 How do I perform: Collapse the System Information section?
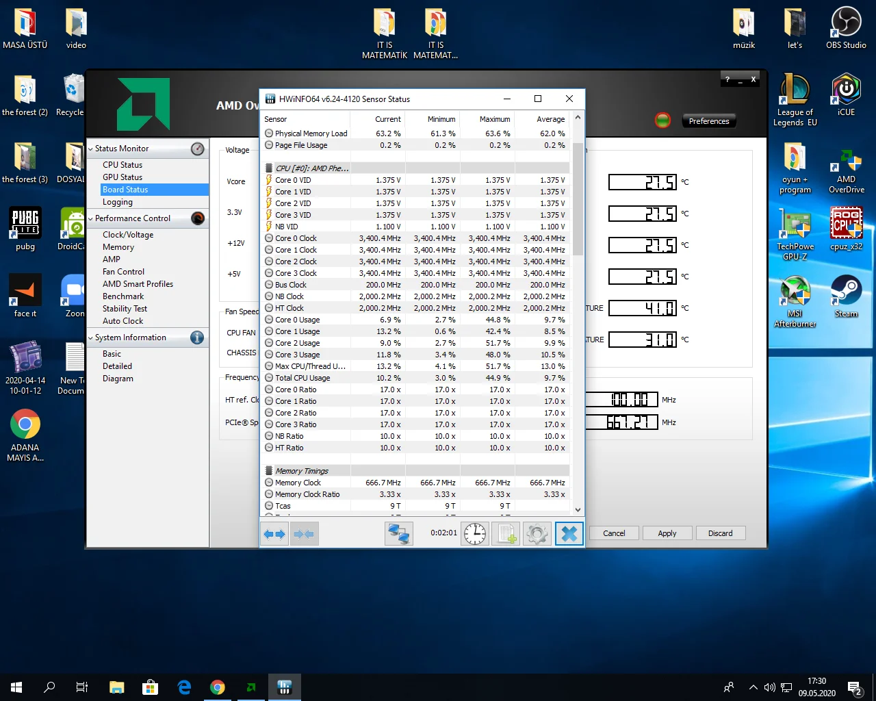pyautogui.click(x=91, y=337)
